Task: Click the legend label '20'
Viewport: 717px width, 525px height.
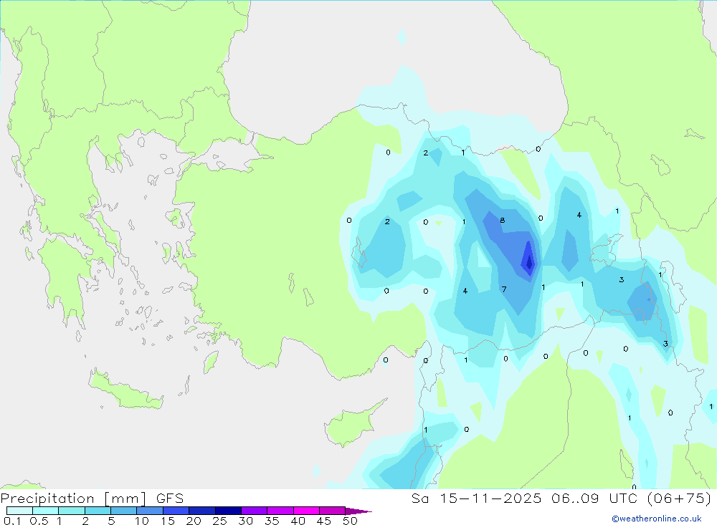Action: [194, 521]
